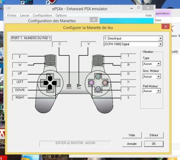Click the left top shoulder button image
Viewport: 180px width, 160px height.
pos(50,58)
